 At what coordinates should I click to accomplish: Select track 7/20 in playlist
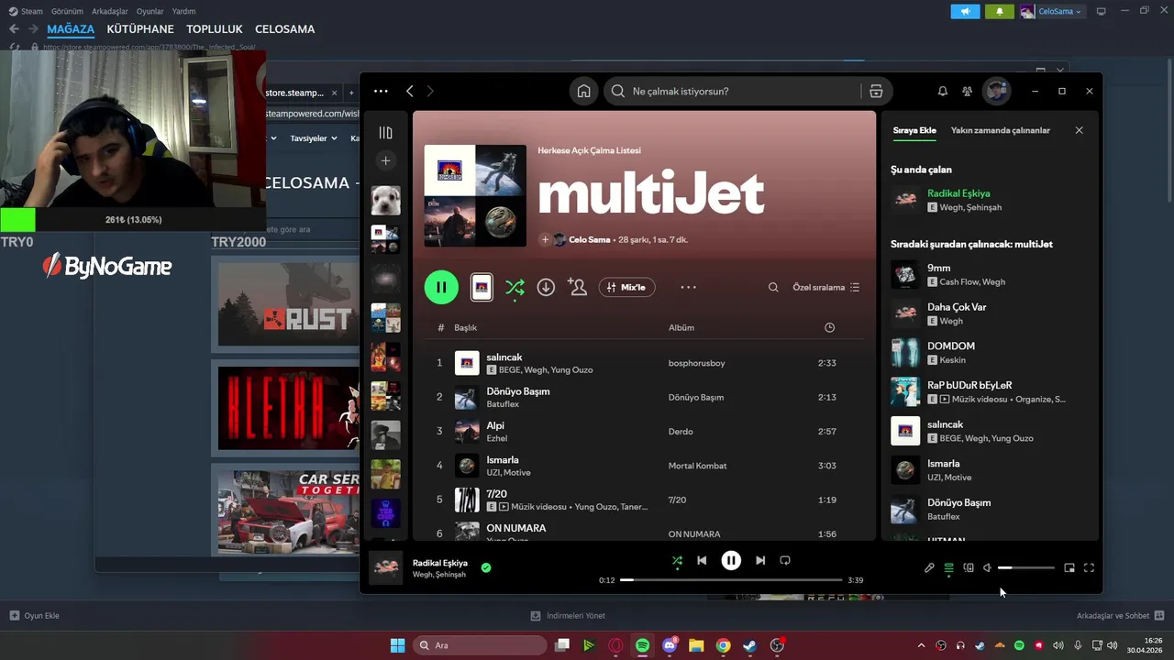[644, 500]
